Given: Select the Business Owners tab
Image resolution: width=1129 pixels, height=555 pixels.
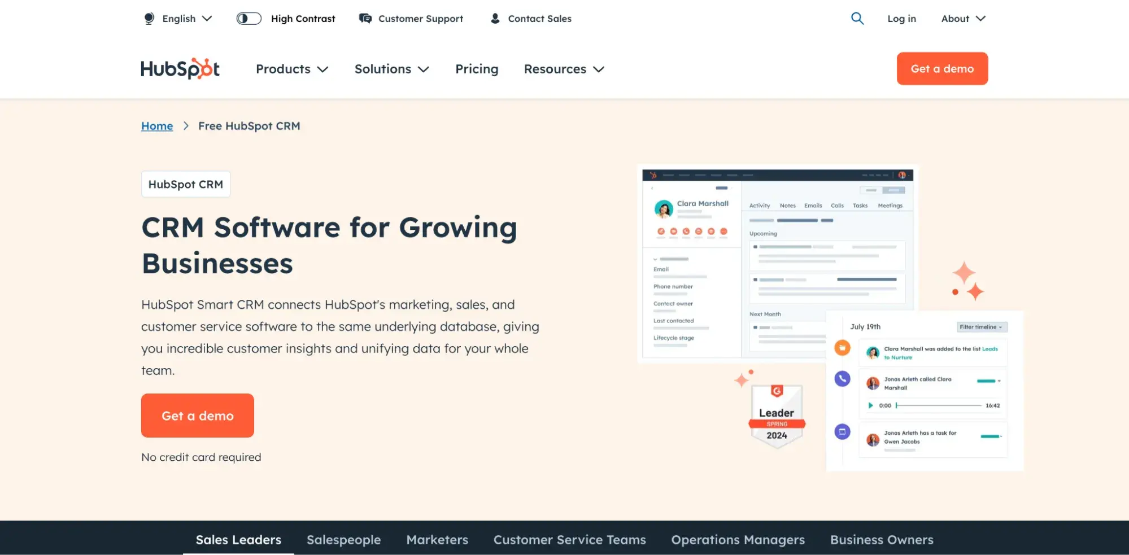Looking at the screenshot, I should click(x=882, y=540).
